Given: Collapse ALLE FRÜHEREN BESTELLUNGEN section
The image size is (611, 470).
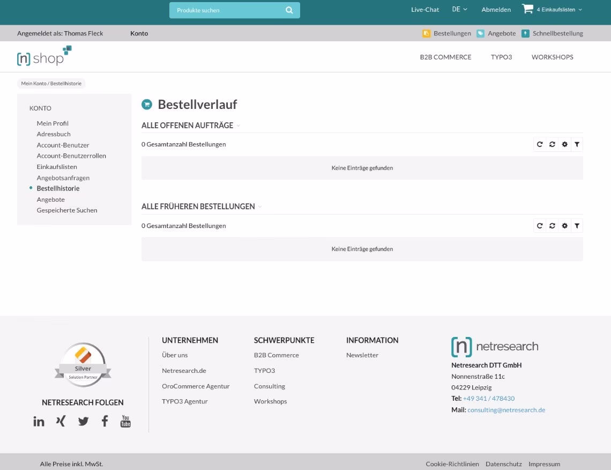Looking at the screenshot, I should click(x=260, y=207).
